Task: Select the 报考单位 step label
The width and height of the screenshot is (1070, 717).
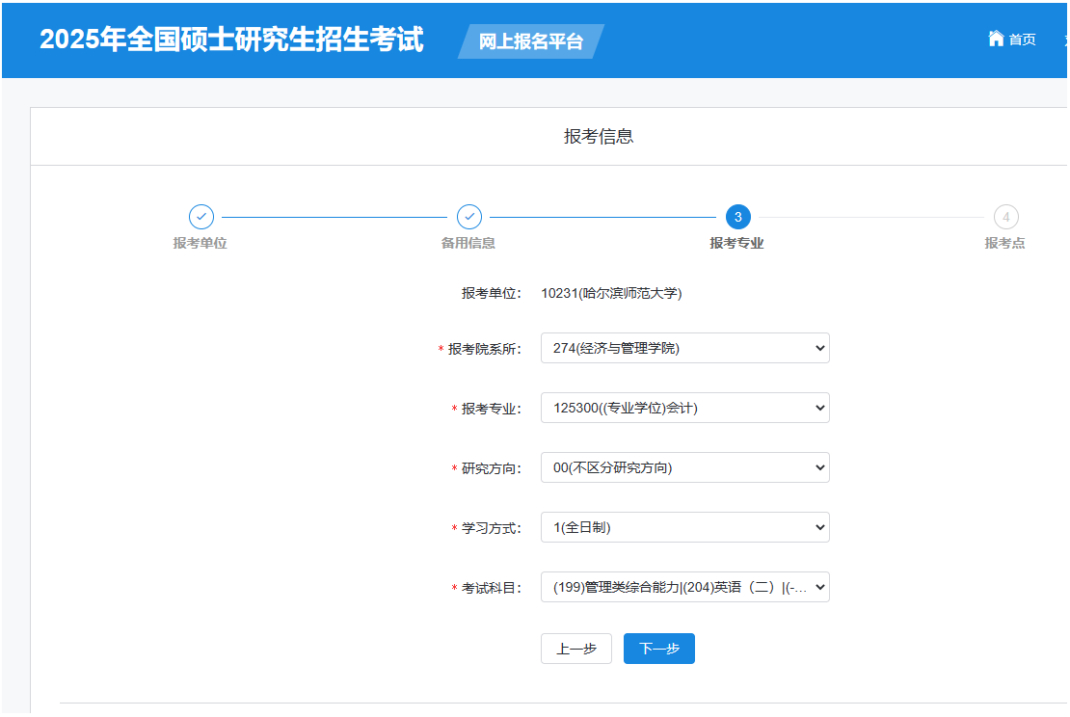Action: [200, 243]
